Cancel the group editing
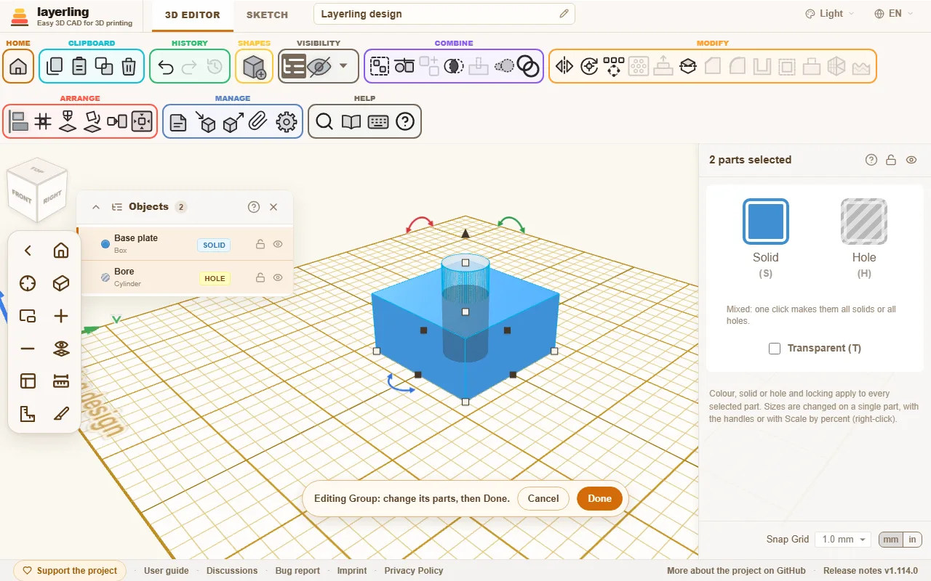The height and width of the screenshot is (581, 931). [543, 498]
